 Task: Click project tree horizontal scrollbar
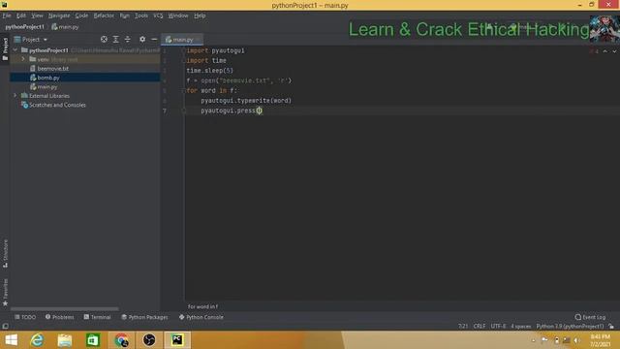[65, 308]
